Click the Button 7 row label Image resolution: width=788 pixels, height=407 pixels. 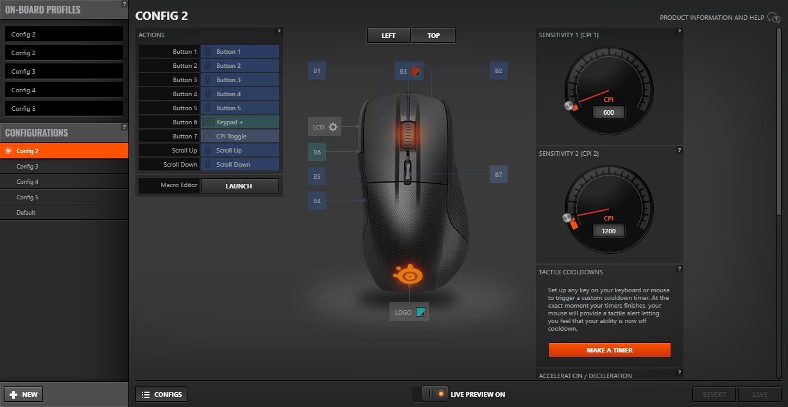169,136
